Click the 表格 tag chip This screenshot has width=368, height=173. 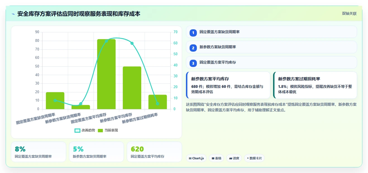pos(216,158)
